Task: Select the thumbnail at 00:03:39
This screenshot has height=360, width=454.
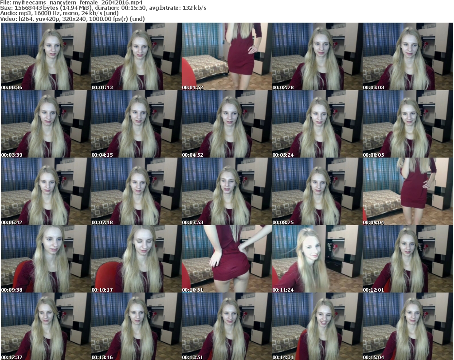Action: tap(46, 124)
